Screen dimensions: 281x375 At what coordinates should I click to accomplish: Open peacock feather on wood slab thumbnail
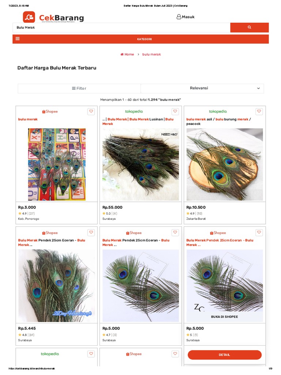(225, 164)
